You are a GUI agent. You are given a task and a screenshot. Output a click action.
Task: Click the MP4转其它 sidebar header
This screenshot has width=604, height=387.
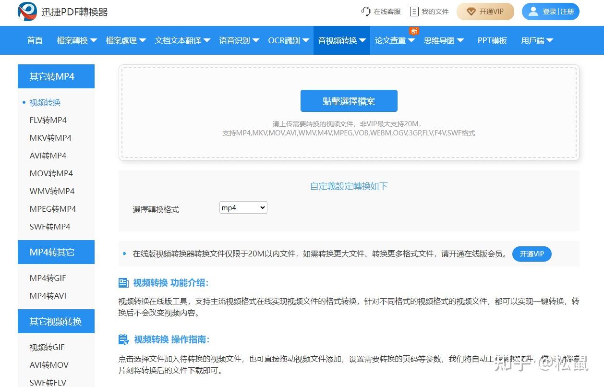click(56, 252)
